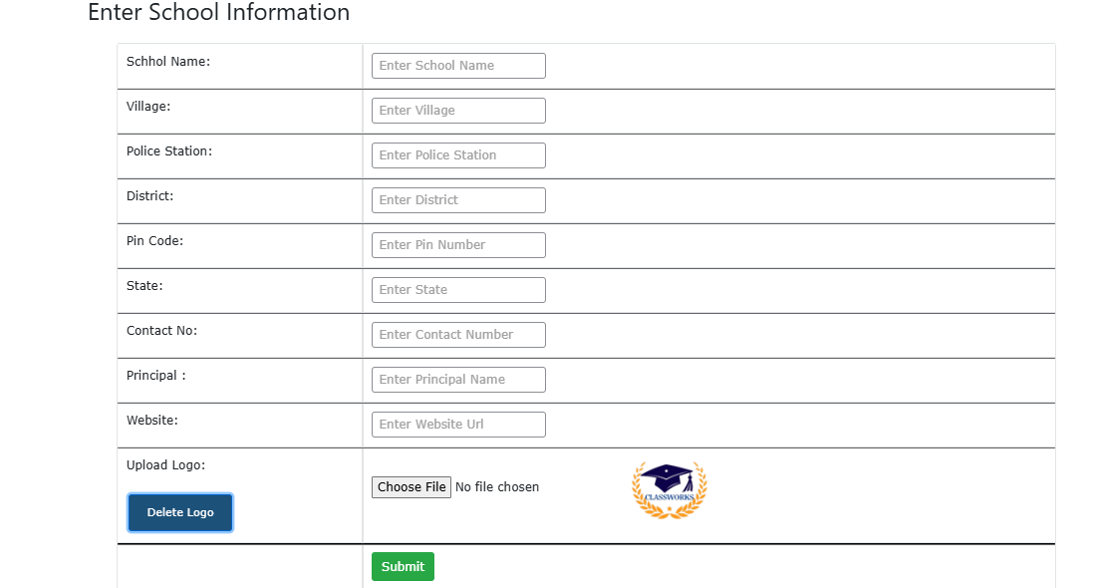Open the Choose File picker
The width and height of the screenshot is (1098, 588).
click(412, 487)
